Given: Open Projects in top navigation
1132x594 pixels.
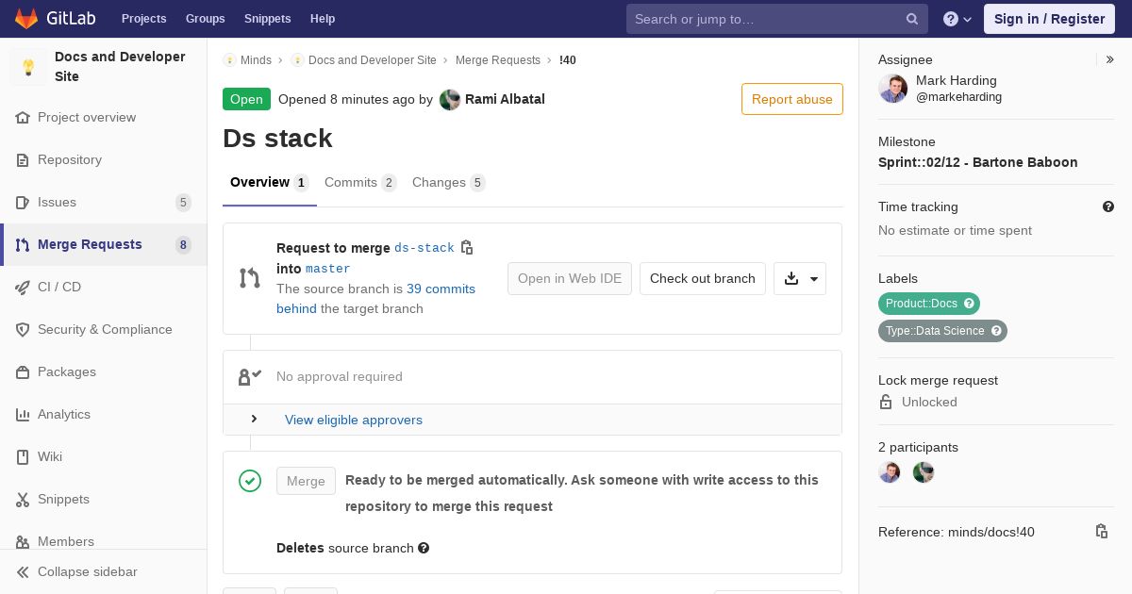Looking at the screenshot, I should pos(143,19).
